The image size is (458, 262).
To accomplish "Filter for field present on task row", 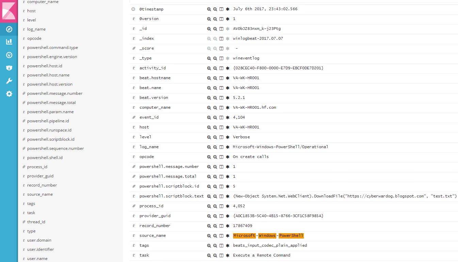I will [x=227, y=255].
